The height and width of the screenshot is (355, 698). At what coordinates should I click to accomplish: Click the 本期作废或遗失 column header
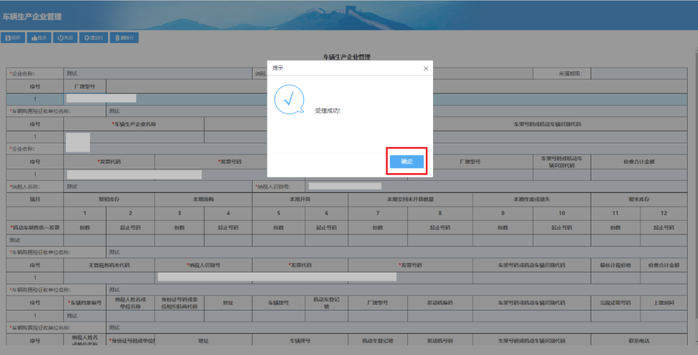(x=531, y=199)
